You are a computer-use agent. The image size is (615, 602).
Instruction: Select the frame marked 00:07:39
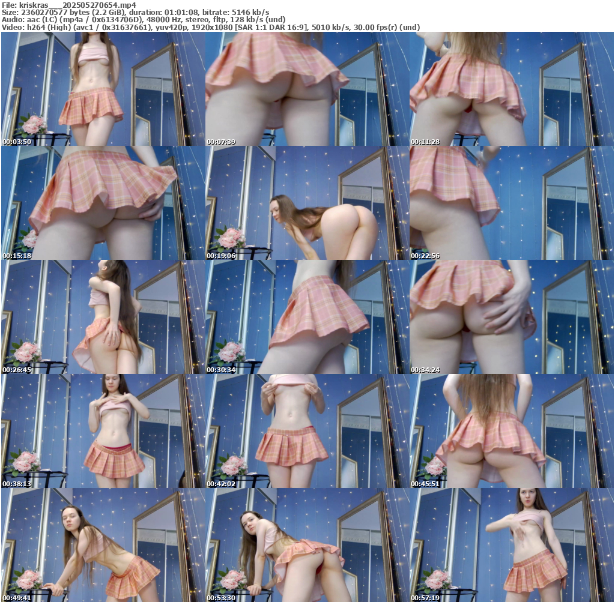307,89
